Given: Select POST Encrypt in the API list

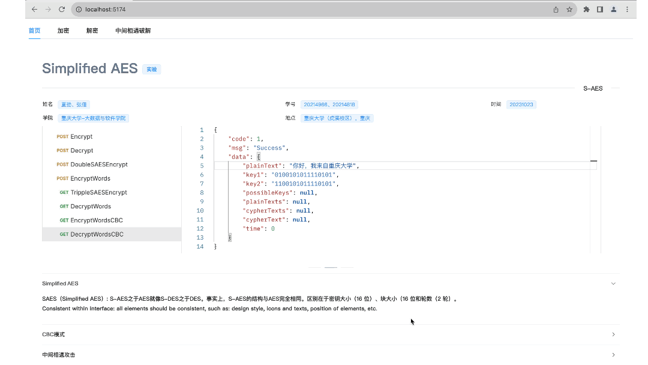Looking at the screenshot, I should pyautogui.click(x=112, y=136).
